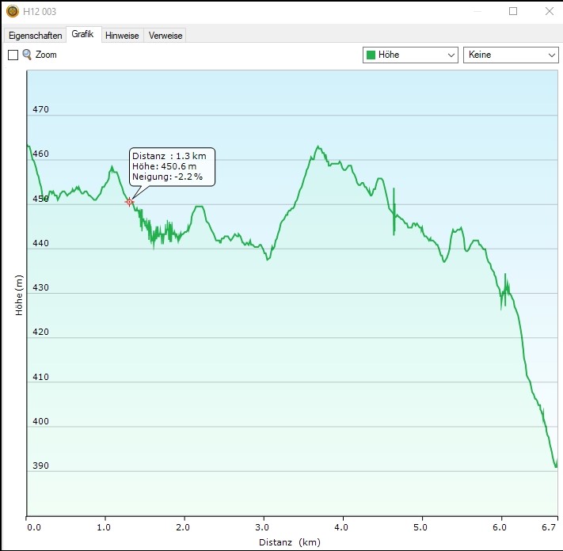563x551 pixels.
Task: Click the Höhe (m) vertical axis label
Action: pos(19,294)
